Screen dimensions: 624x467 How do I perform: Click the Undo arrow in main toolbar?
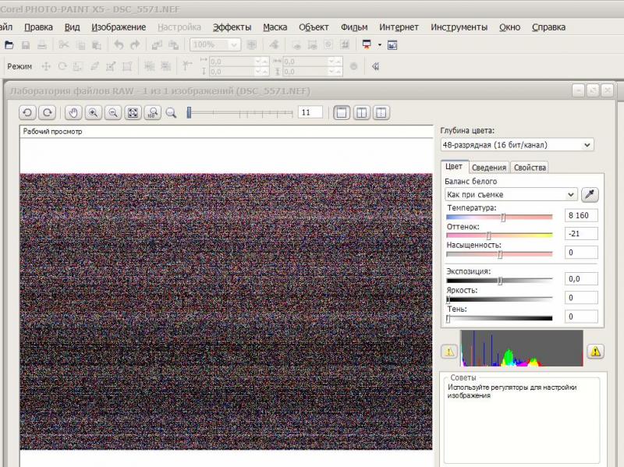click(119, 45)
